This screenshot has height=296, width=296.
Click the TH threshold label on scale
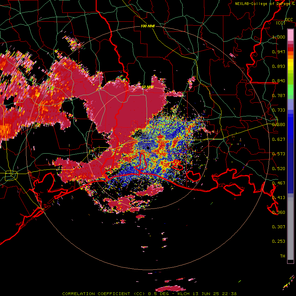coord(283,256)
